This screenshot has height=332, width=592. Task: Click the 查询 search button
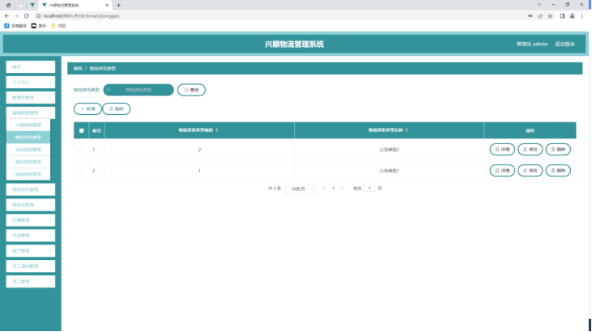pos(191,90)
